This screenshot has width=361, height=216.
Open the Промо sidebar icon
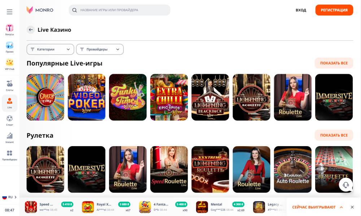tap(9, 45)
